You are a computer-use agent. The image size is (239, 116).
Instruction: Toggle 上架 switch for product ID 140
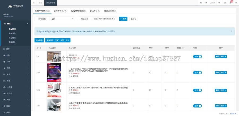click(x=197, y=72)
